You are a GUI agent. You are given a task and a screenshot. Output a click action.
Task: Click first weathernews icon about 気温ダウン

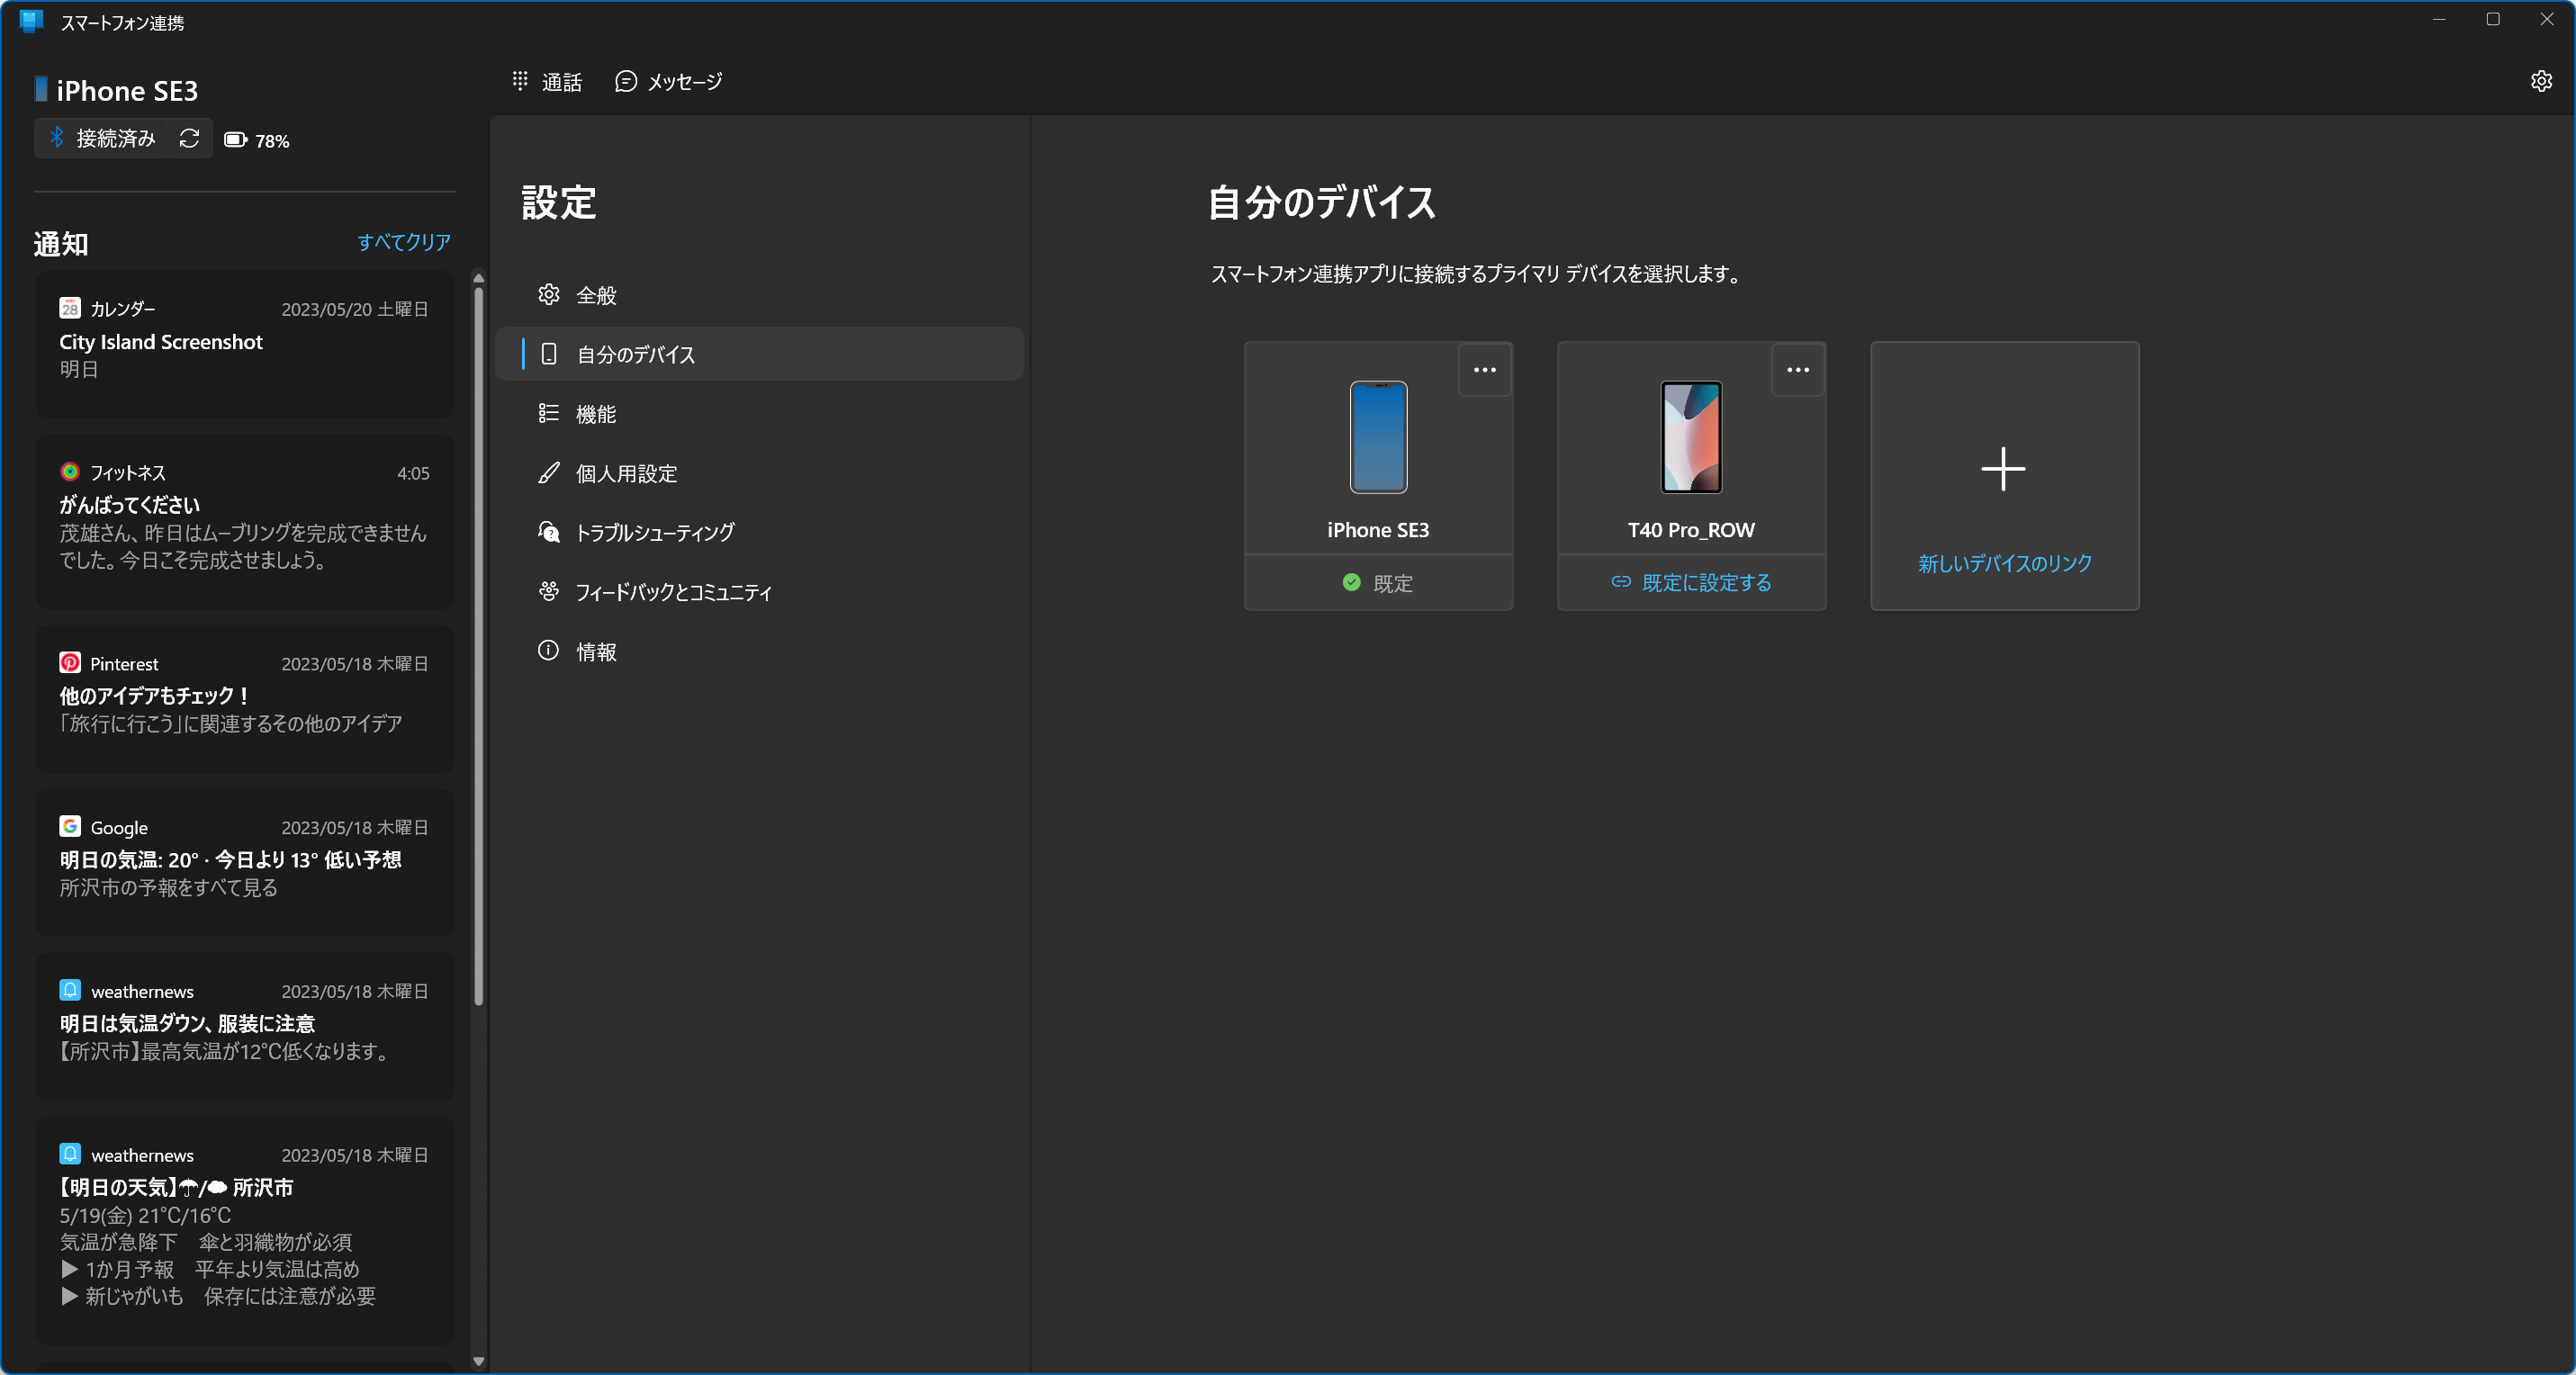coord(70,990)
